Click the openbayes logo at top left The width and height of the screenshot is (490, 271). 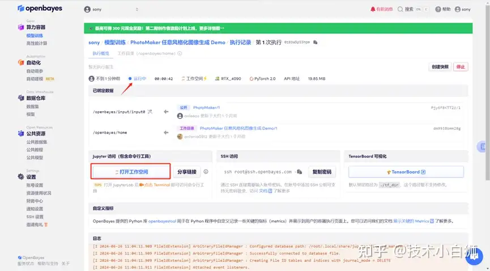pos(40,9)
